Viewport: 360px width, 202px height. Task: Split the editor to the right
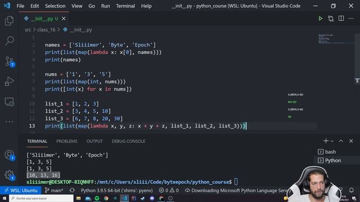tap(341, 19)
